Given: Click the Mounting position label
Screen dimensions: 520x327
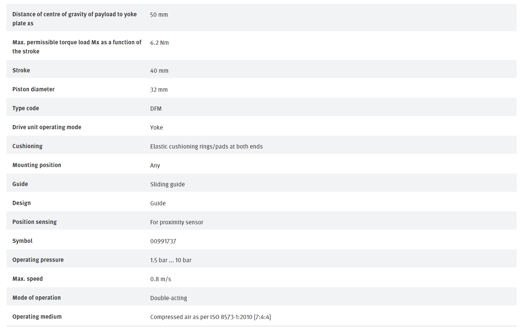Looking at the screenshot, I should click(37, 165).
